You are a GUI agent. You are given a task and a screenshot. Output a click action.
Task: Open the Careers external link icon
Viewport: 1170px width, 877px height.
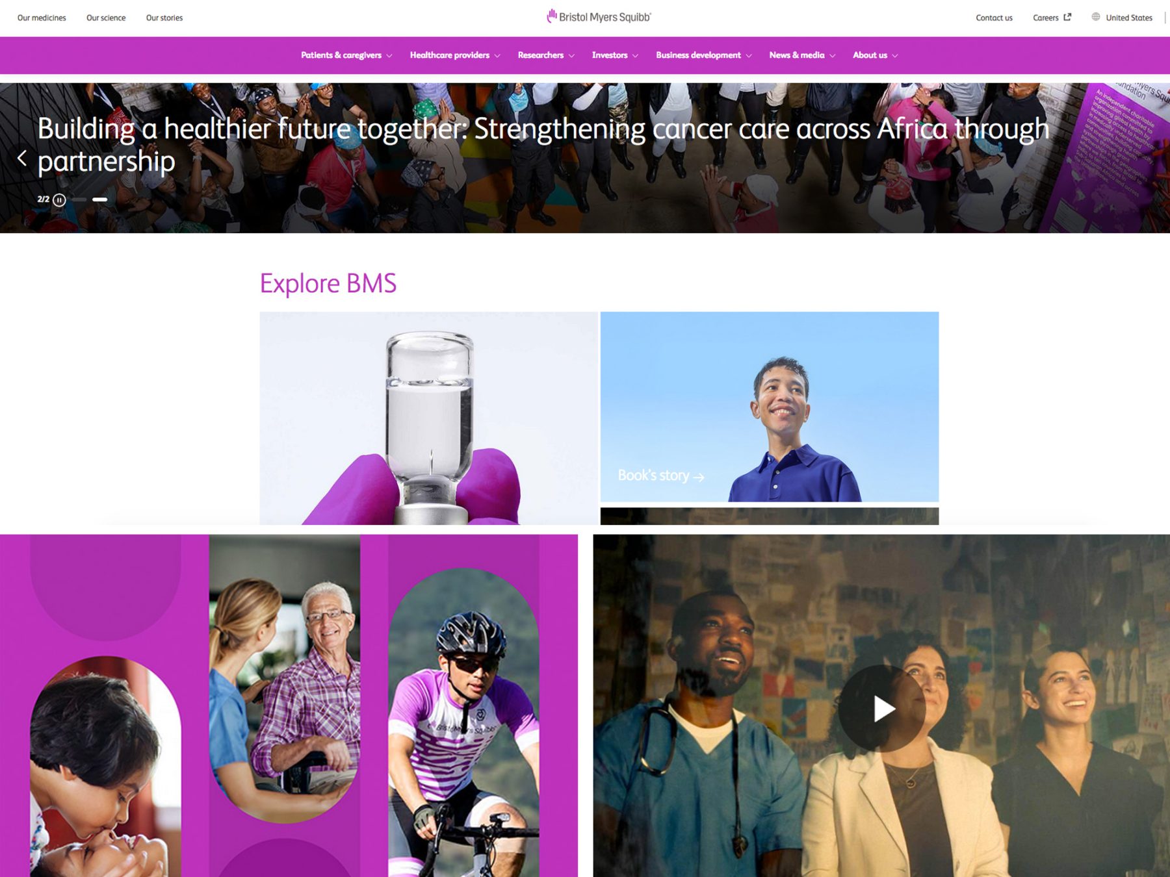point(1067,17)
